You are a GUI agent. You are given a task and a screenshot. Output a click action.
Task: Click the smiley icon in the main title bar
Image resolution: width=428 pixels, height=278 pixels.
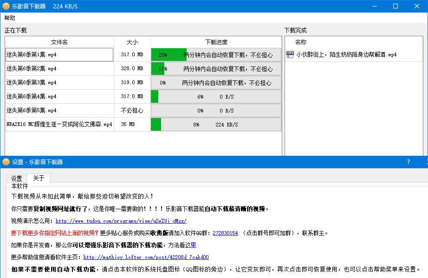6,7
